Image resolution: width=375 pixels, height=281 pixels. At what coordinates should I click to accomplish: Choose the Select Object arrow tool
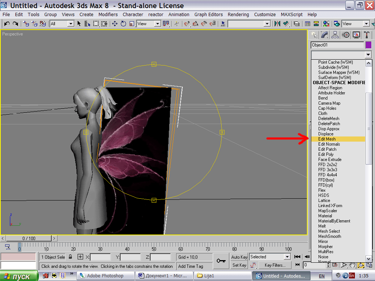pos(79,24)
